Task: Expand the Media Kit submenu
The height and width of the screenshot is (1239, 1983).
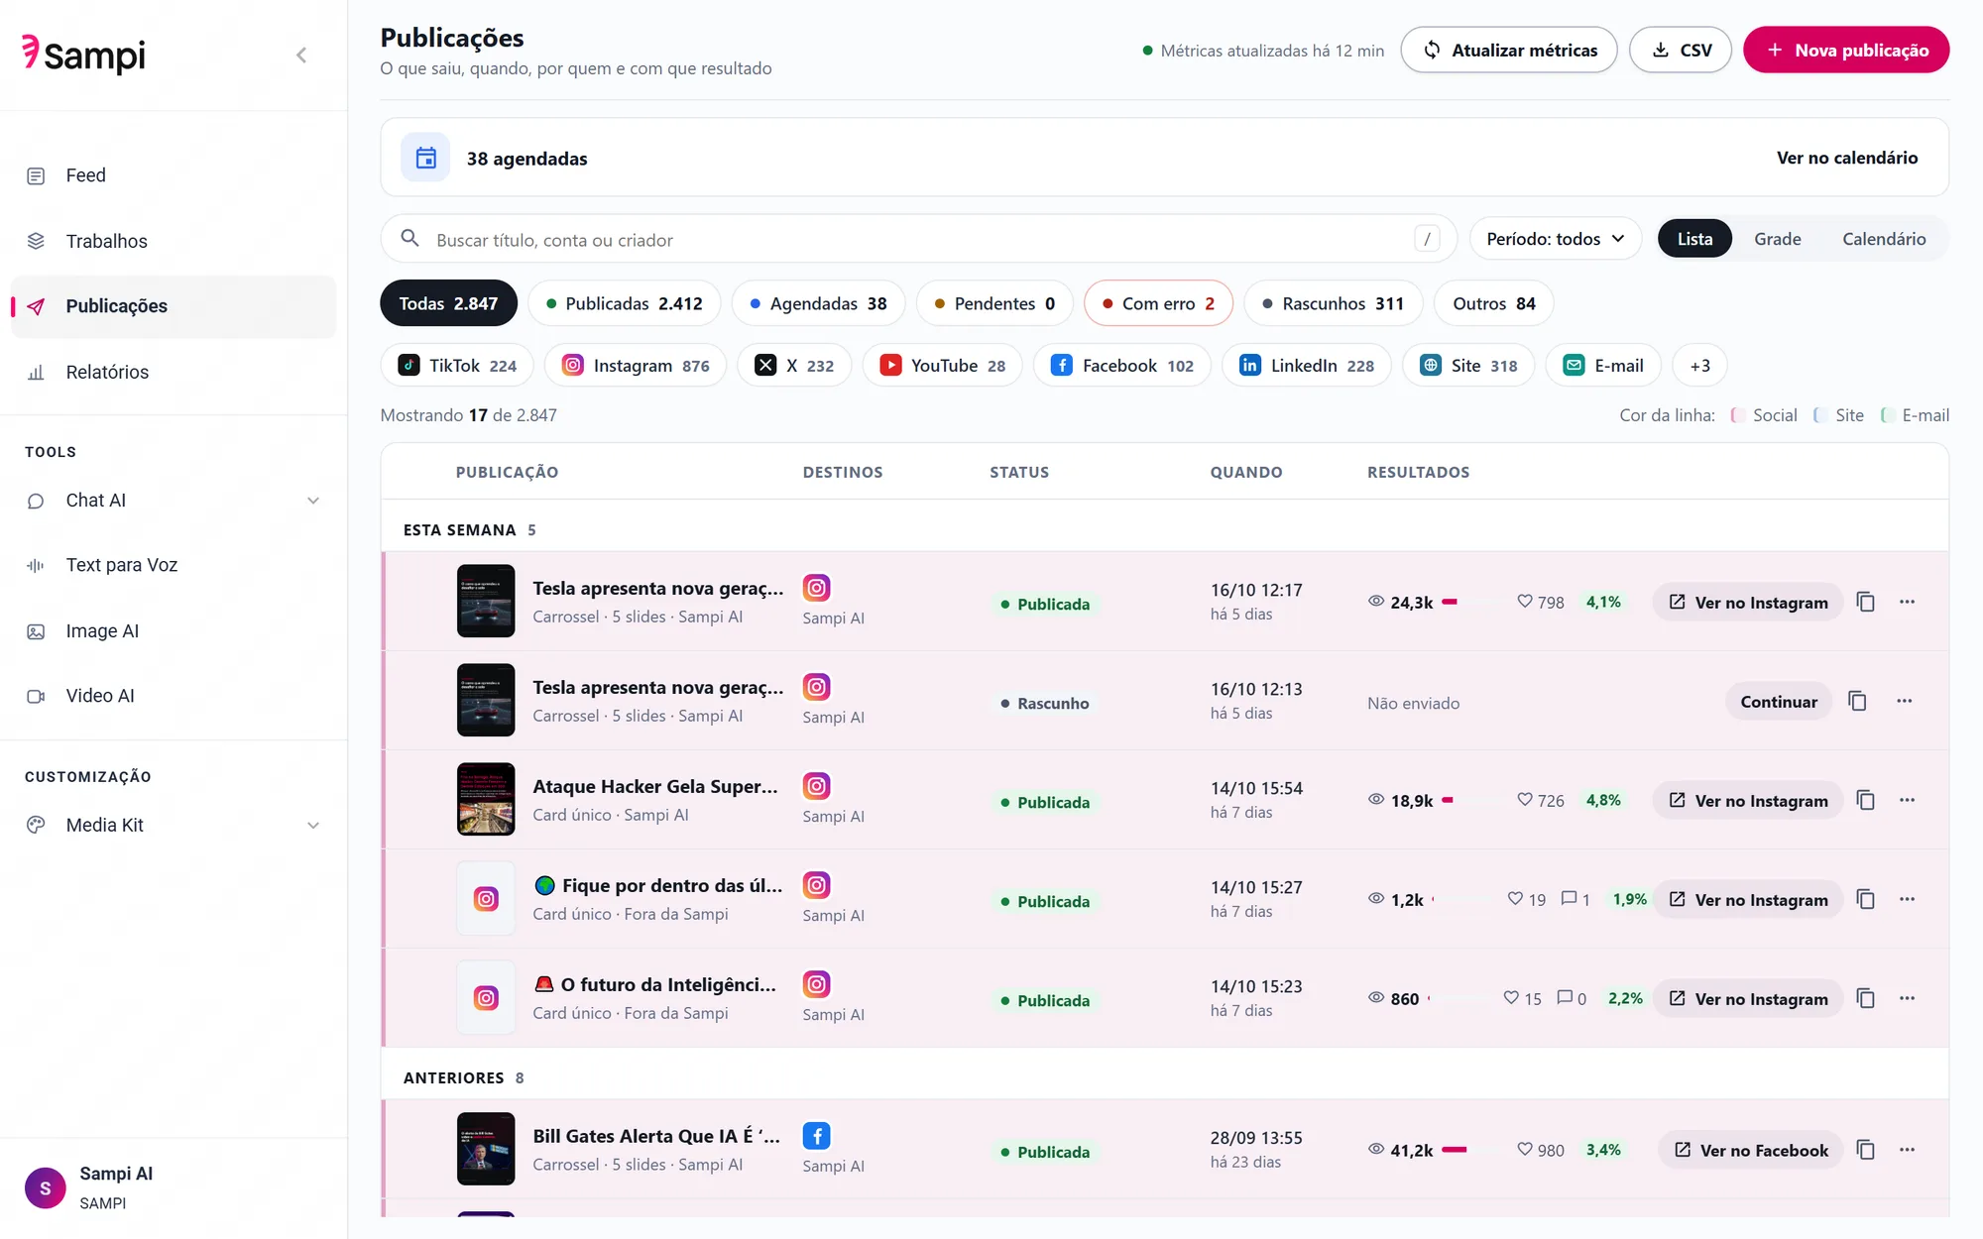Action: click(313, 825)
